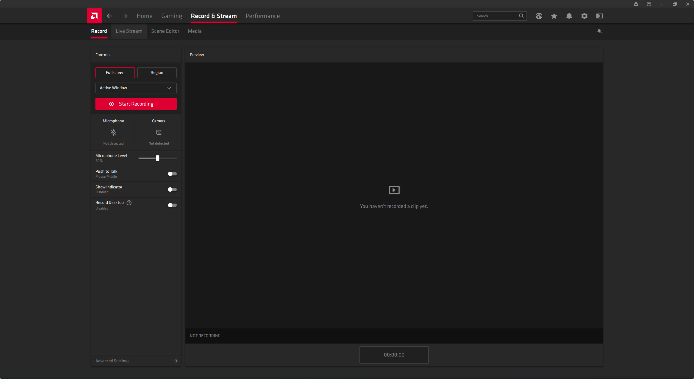Open the Performance tab
Screen dimensions: 694x379
263,16
